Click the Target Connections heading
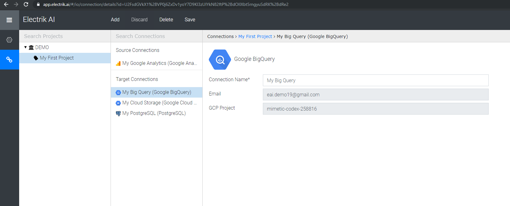 (x=137, y=79)
